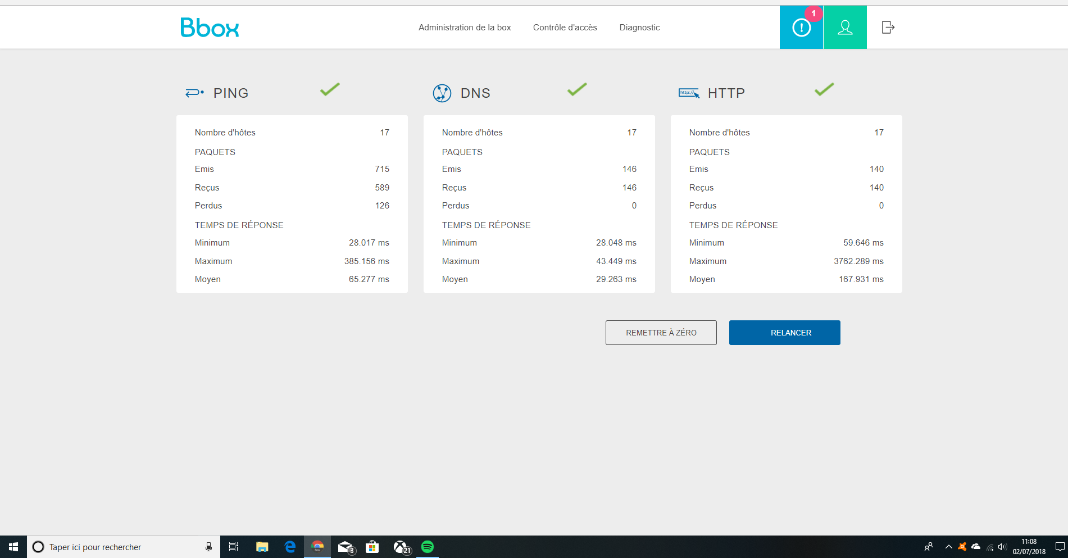
Task: Open the People icon in tray
Action: point(929,547)
